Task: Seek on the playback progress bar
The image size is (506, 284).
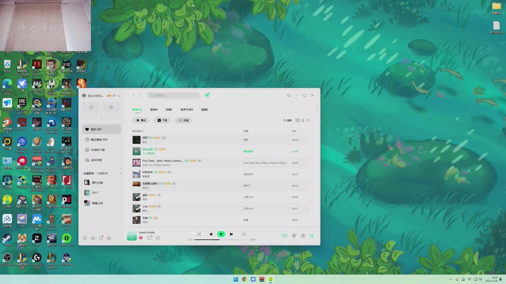Action: pos(221,240)
